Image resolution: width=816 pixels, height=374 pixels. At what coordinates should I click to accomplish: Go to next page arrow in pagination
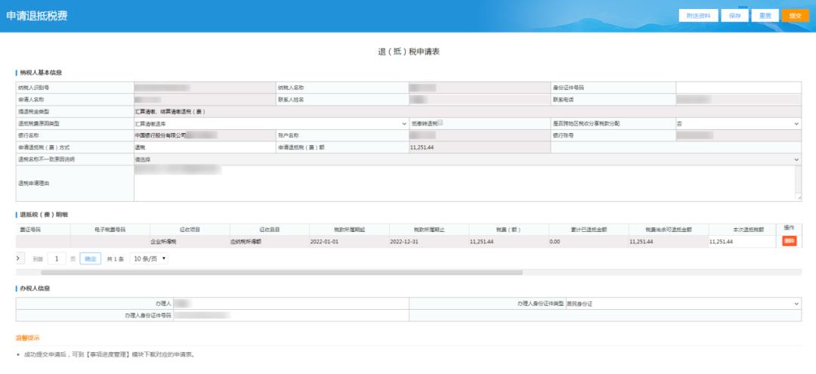click(x=20, y=258)
